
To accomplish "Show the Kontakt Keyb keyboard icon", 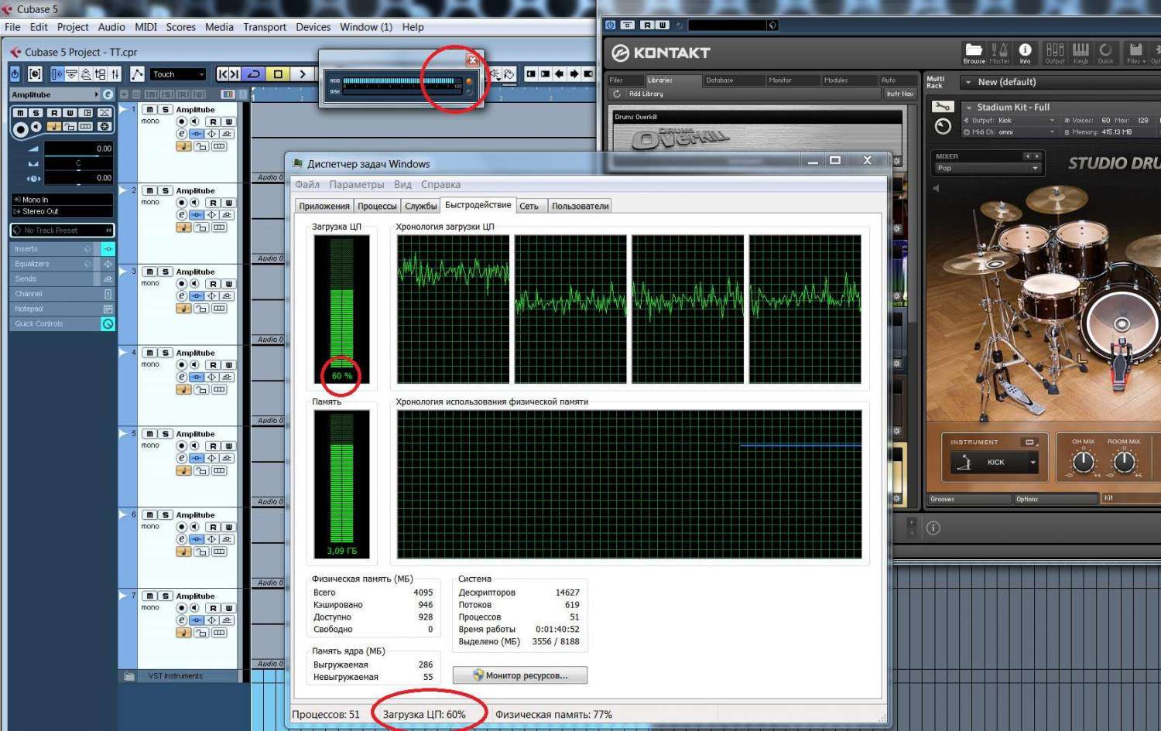I will [1081, 52].
